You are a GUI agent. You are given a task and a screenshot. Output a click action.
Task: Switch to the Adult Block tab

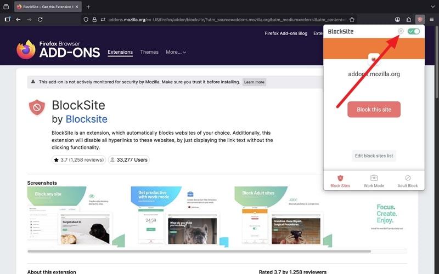[x=408, y=181]
